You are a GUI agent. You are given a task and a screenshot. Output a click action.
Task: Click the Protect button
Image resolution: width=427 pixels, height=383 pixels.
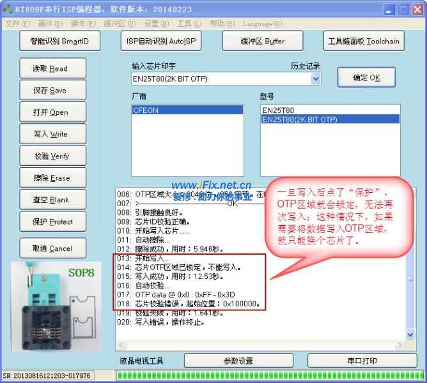click(x=50, y=222)
